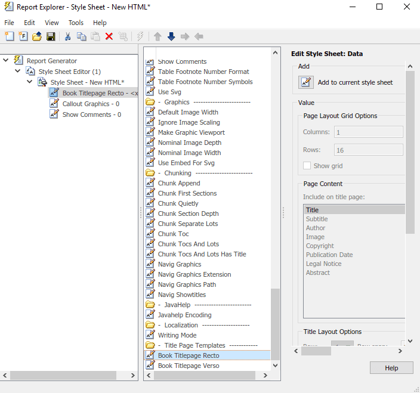Select Book Titlepage Verso in list
Image resolution: width=420 pixels, height=393 pixels.
[x=189, y=366]
